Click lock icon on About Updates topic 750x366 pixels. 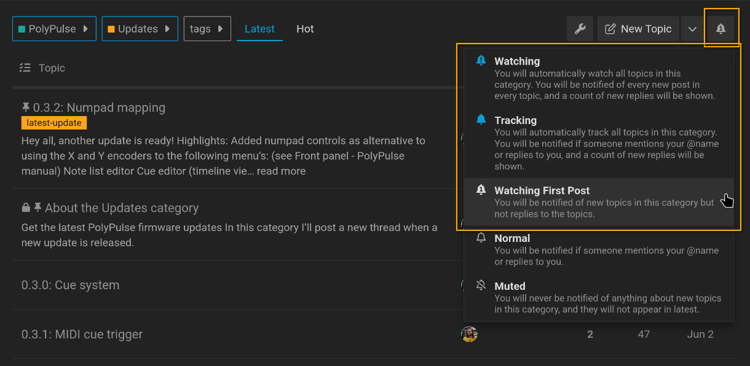pyautogui.click(x=26, y=208)
